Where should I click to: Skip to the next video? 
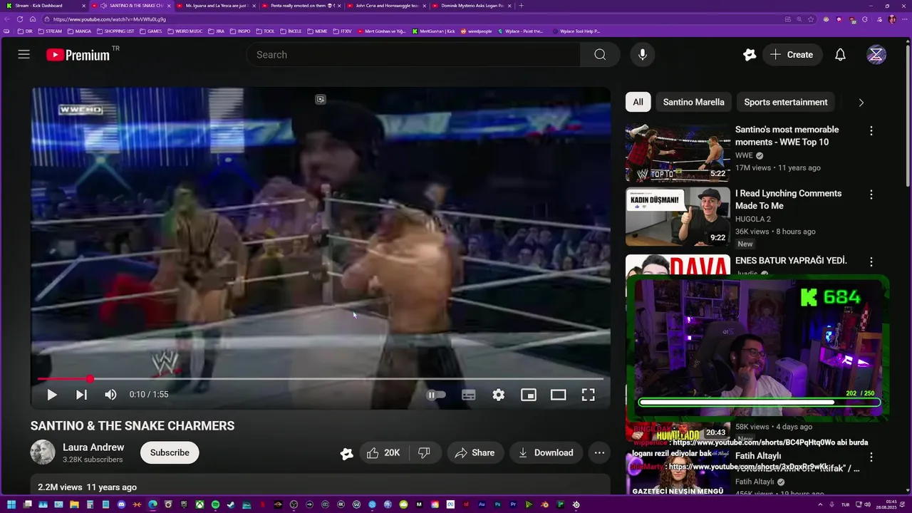[x=81, y=395]
